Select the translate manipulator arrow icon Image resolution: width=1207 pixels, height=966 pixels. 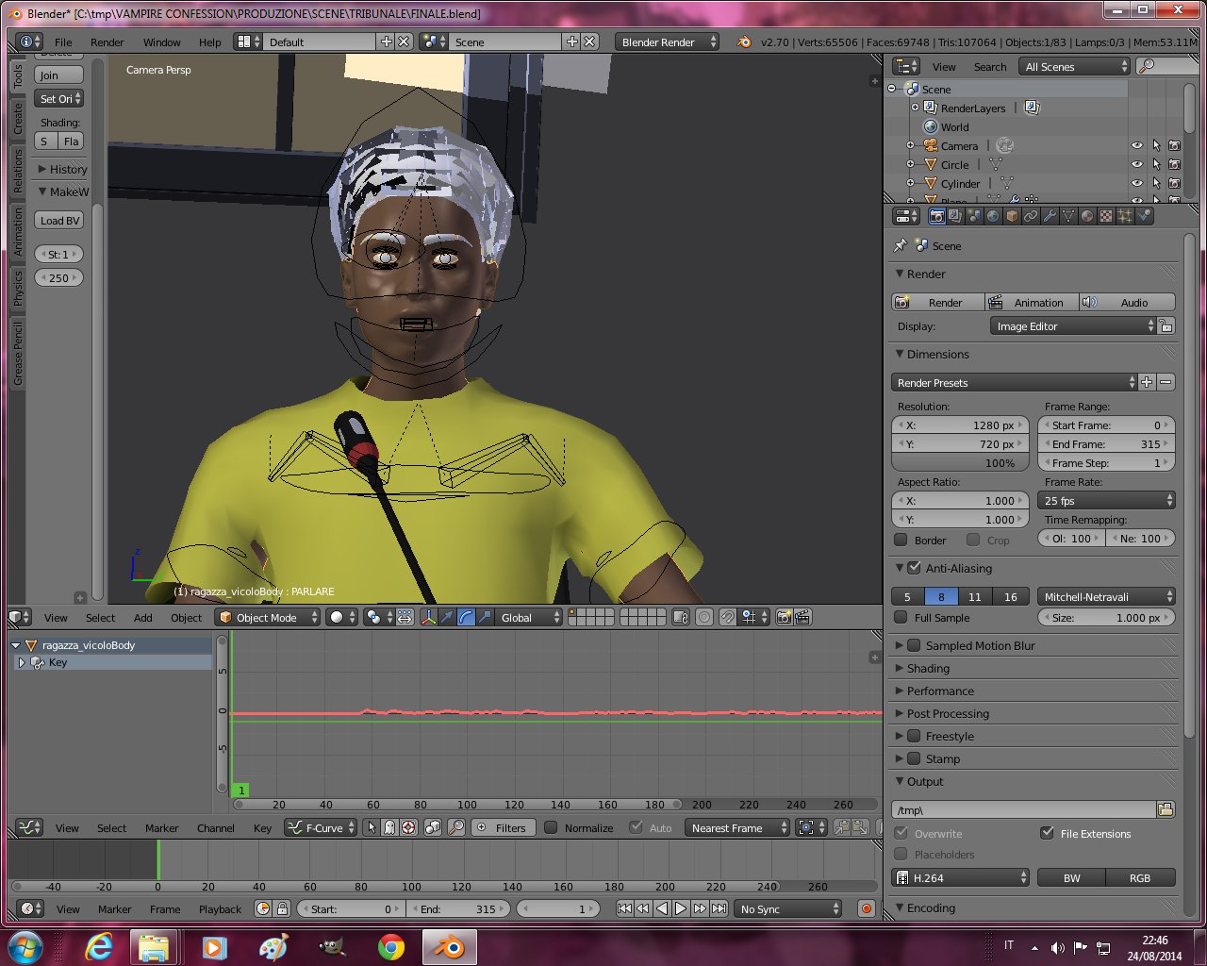447,617
